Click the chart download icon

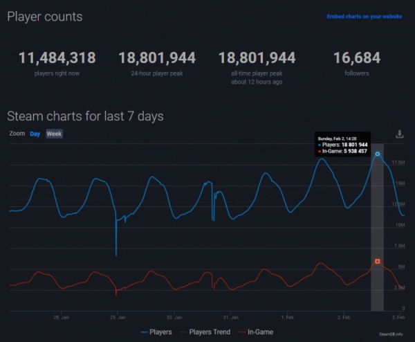pyautogui.click(x=400, y=134)
